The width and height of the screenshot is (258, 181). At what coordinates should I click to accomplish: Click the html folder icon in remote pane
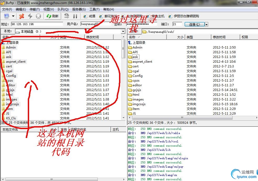click(130, 95)
